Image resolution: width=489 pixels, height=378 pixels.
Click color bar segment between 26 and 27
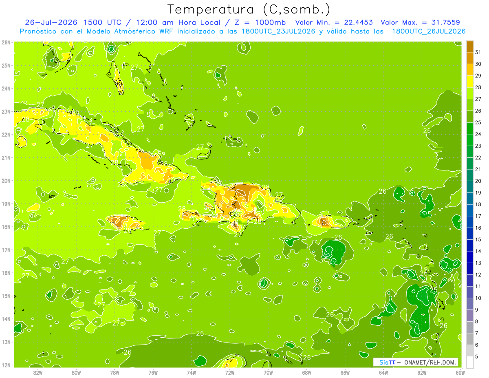click(470, 105)
